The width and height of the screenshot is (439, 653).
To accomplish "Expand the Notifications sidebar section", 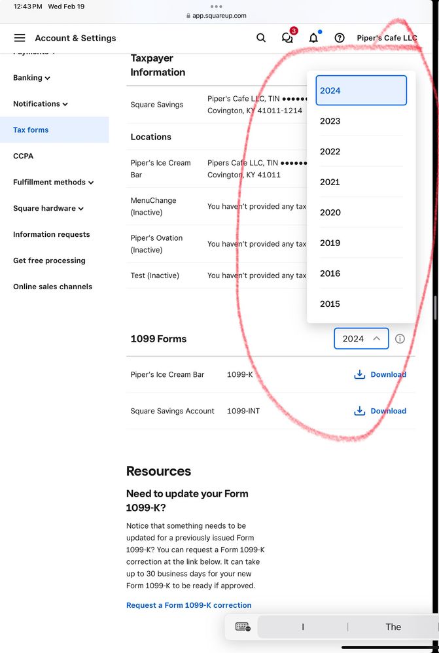I will tap(41, 104).
